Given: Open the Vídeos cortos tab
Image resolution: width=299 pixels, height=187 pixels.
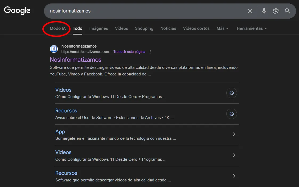Looking at the screenshot, I should click(x=196, y=28).
